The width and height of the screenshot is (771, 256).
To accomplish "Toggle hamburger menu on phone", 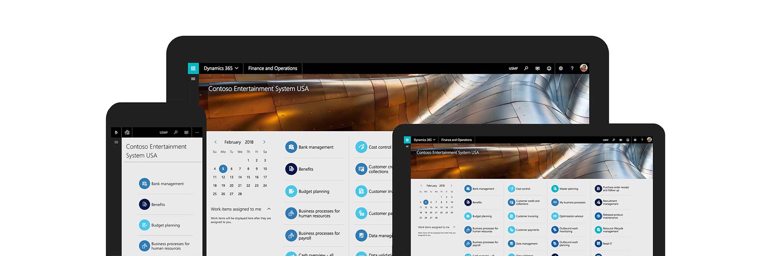I will (x=116, y=142).
